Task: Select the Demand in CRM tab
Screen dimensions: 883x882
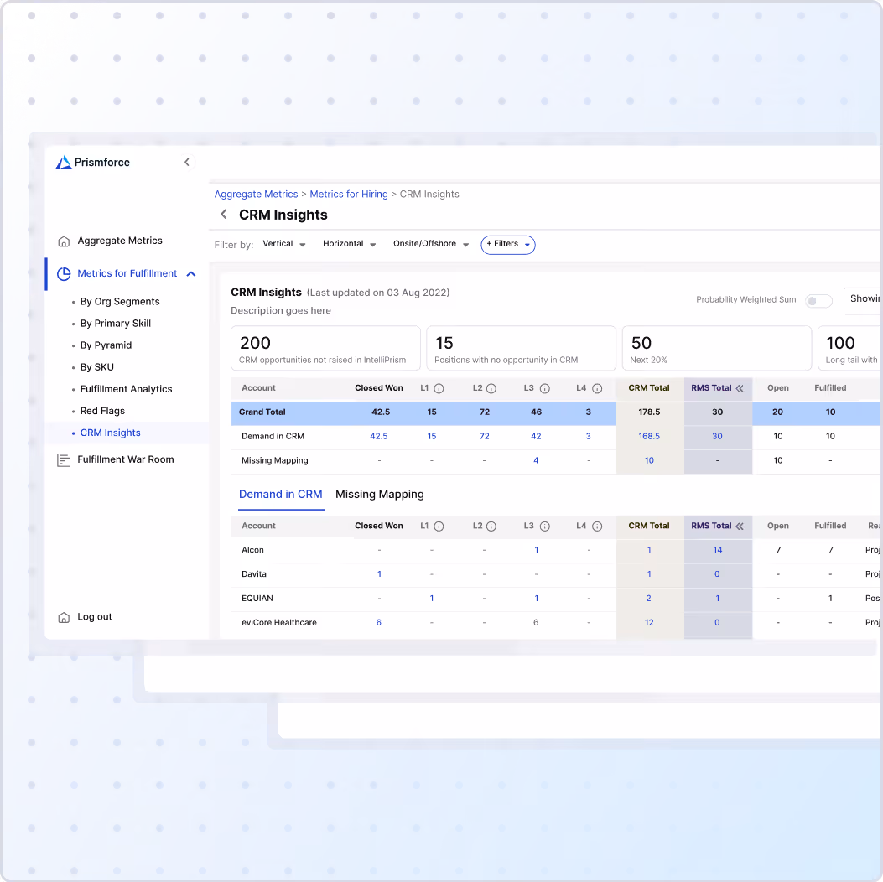Action: pyautogui.click(x=280, y=494)
